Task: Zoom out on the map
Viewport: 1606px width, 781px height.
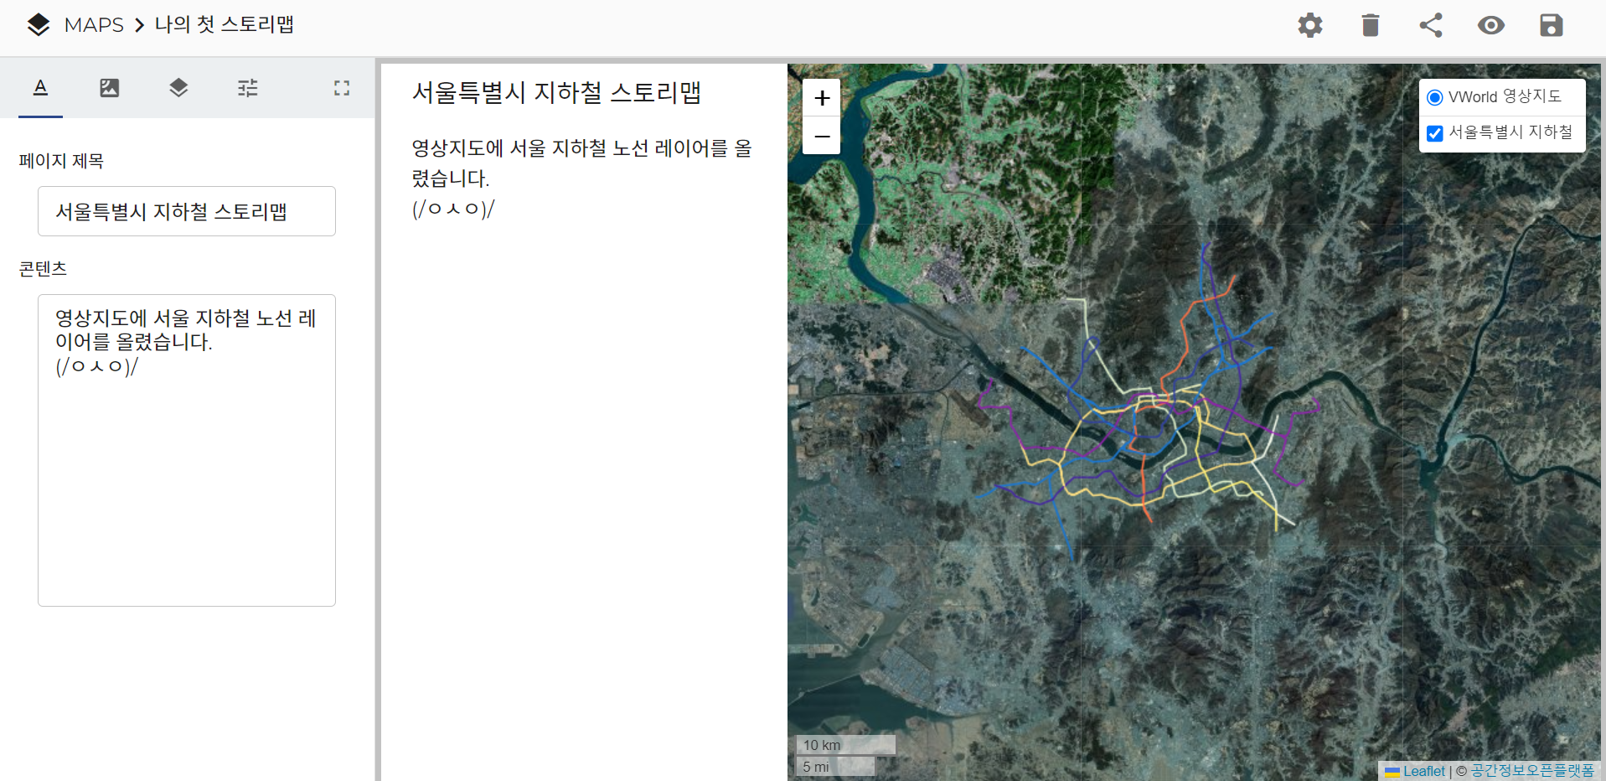Action: 822,136
